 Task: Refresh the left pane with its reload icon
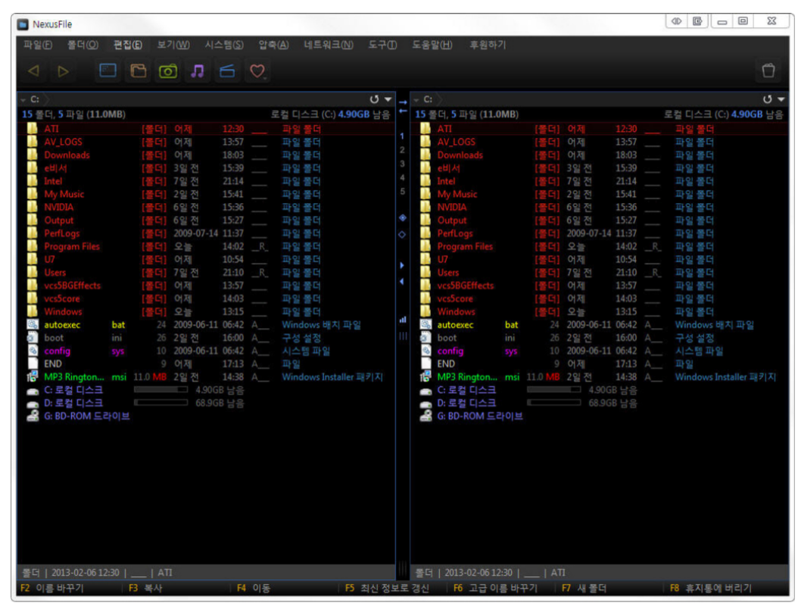(x=375, y=98)
